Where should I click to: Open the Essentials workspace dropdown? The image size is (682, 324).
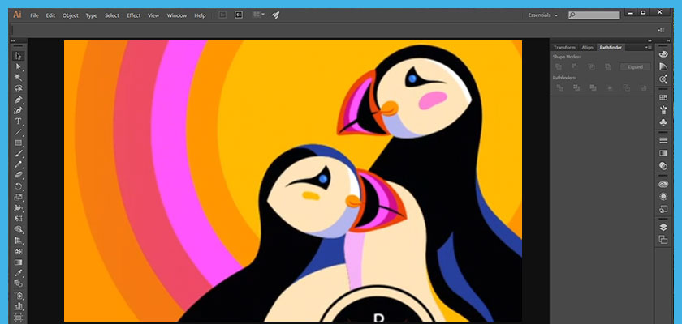(x=542, y=15)
